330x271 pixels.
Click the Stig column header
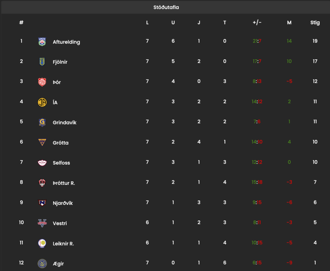(x=315, y=23)
